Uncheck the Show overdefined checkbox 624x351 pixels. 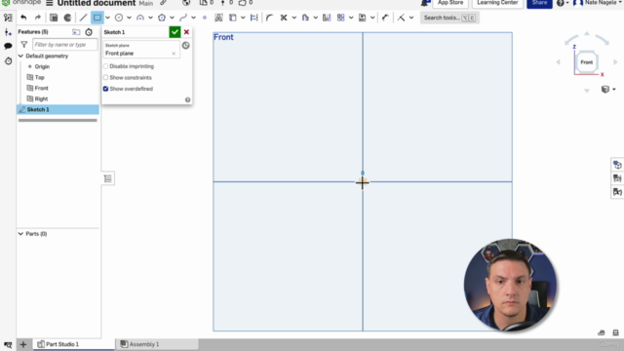click(x=106, y=89)
